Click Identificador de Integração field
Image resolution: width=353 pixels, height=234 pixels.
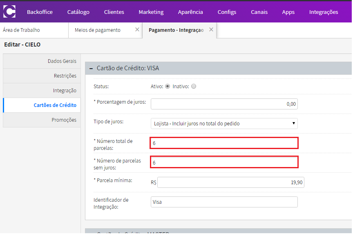click(224, 202)
